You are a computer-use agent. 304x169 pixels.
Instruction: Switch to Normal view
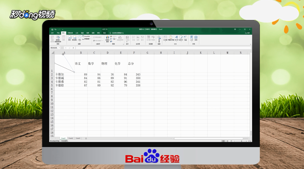[x=223, y=141]
